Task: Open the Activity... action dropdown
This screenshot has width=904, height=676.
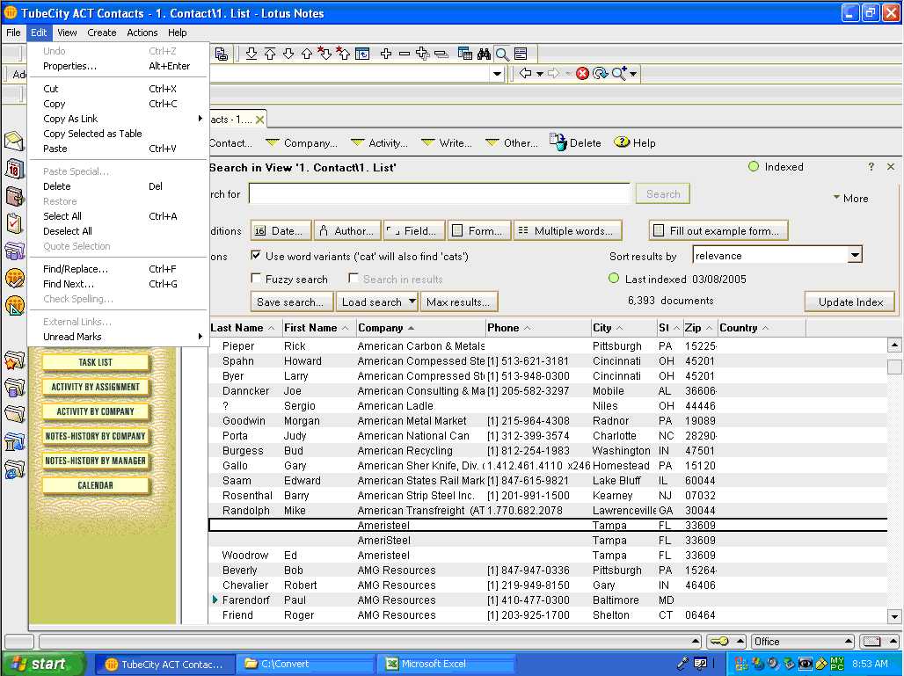Action: point(379,143)
